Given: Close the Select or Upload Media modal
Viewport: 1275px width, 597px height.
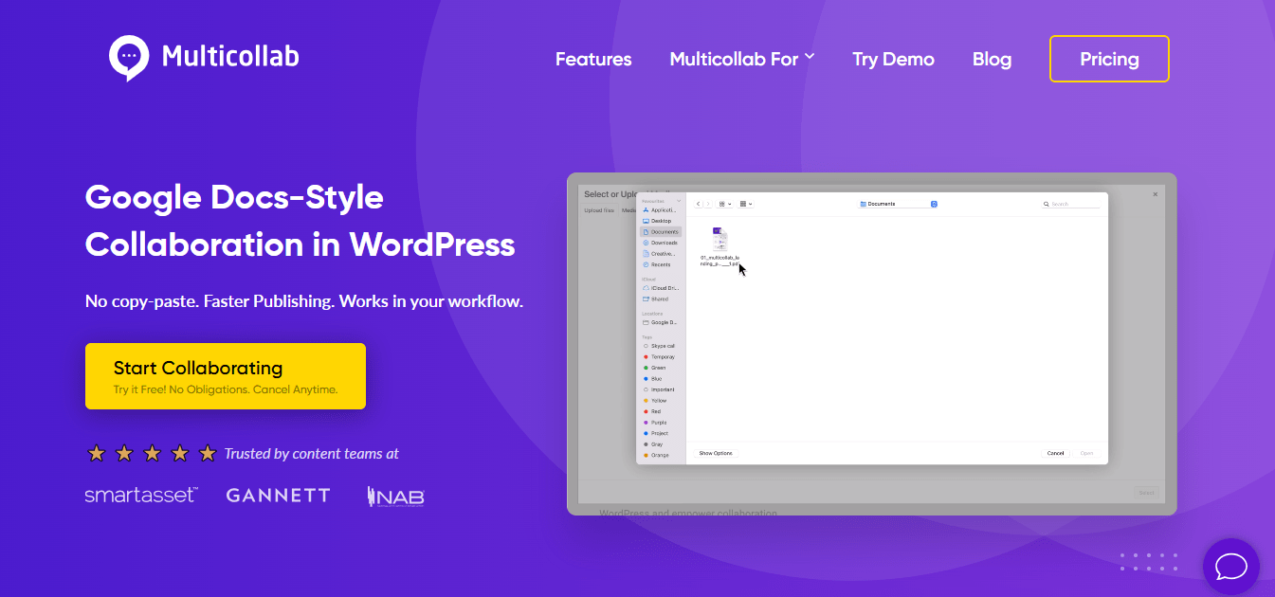Looking at the screenshot, I should (1155, 194).
